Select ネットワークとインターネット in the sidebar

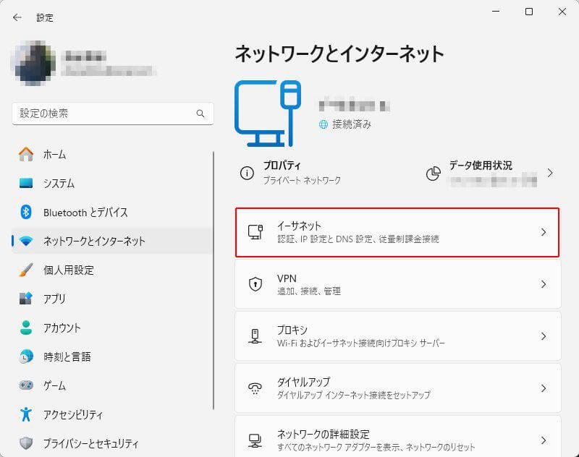94,241
